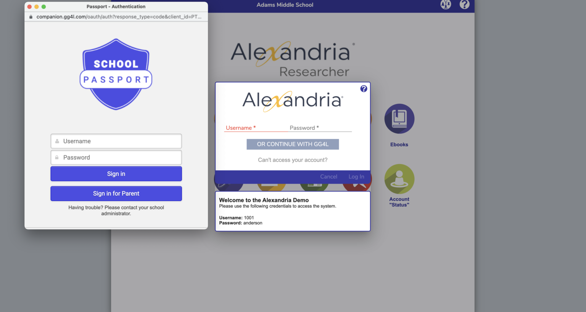Select the Alexandria Password field
The height and width of the screenshot is (312, 586).
point(320,128)
